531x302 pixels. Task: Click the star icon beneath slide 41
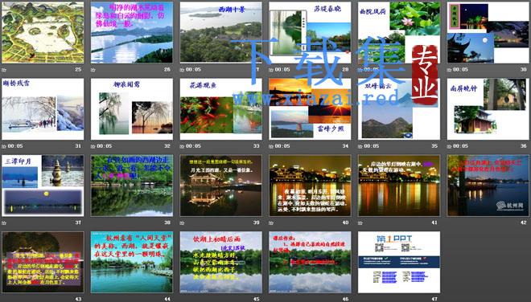tap(360, 222)
